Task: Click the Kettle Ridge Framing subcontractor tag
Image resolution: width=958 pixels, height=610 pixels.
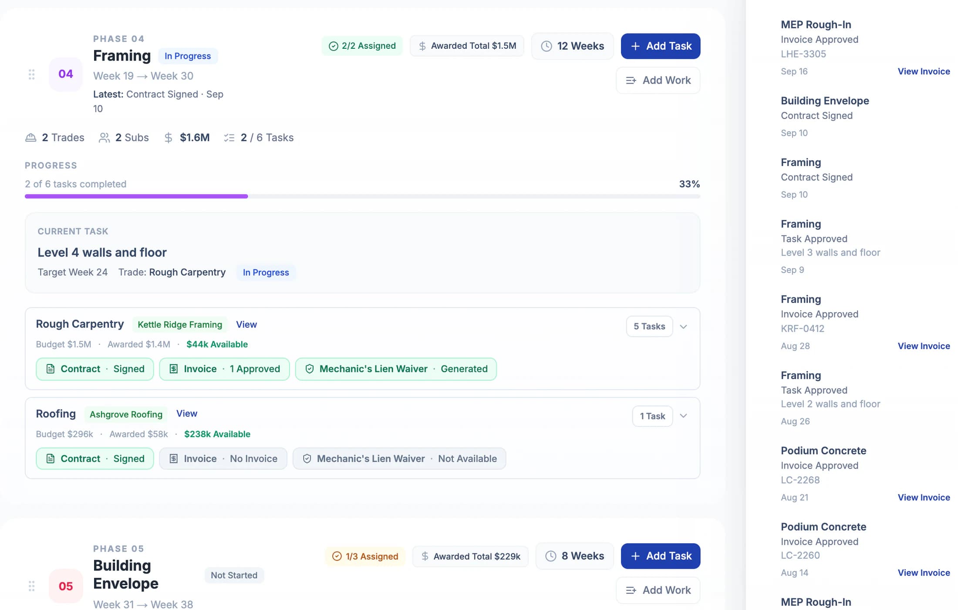Action: 179,325
